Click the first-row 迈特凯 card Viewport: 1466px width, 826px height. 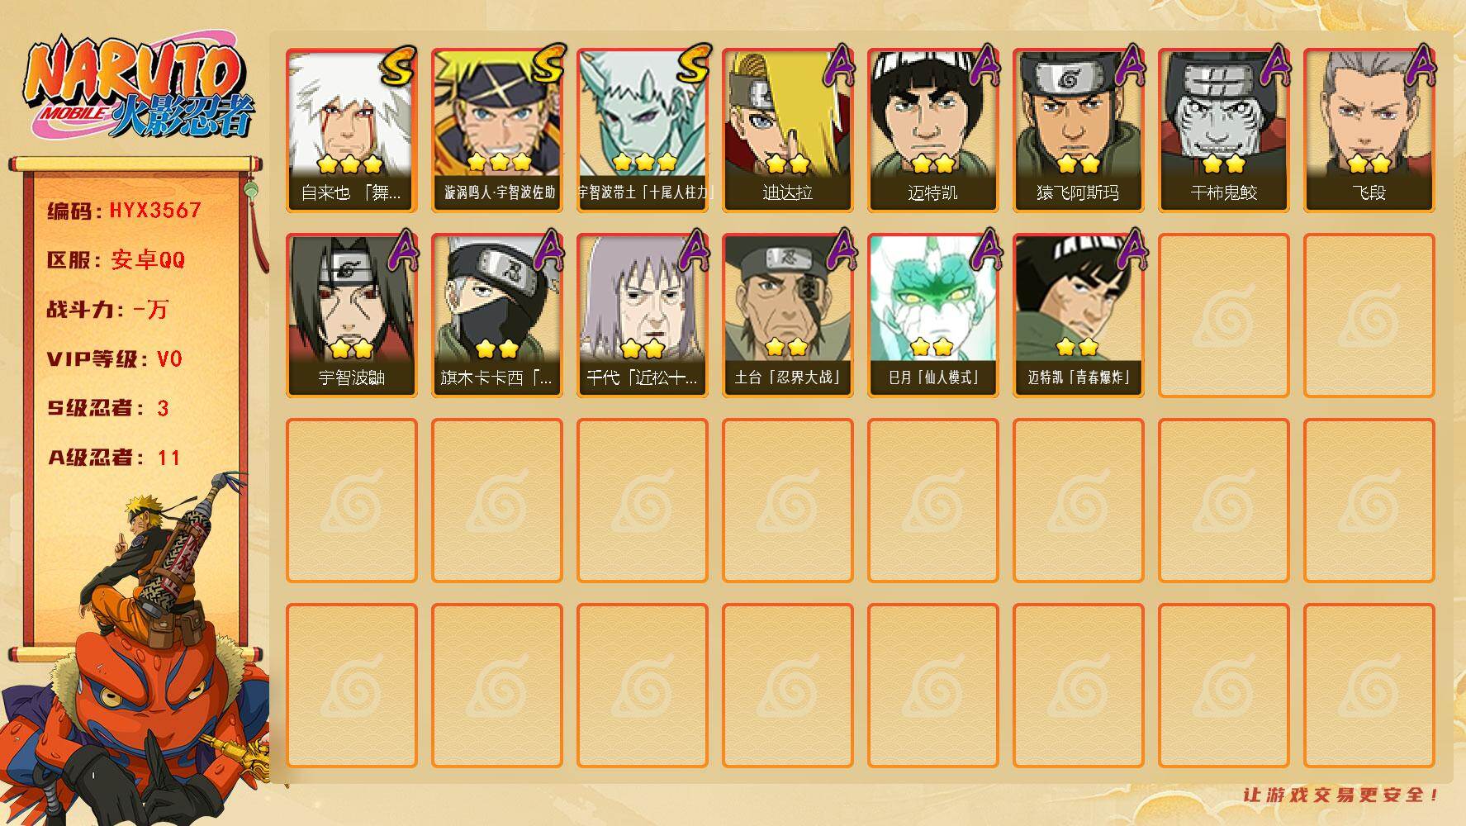(x=933, y=131)
